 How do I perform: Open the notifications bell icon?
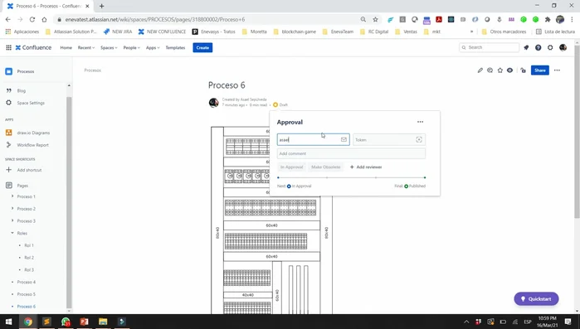coord(526,47)
